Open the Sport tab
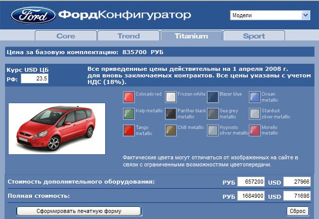 click(254, 36)
